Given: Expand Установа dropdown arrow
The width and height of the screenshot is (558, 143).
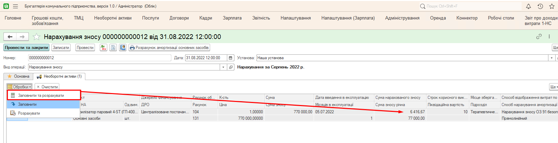Looking at the screenshot, I should click(x=551, y=58).
